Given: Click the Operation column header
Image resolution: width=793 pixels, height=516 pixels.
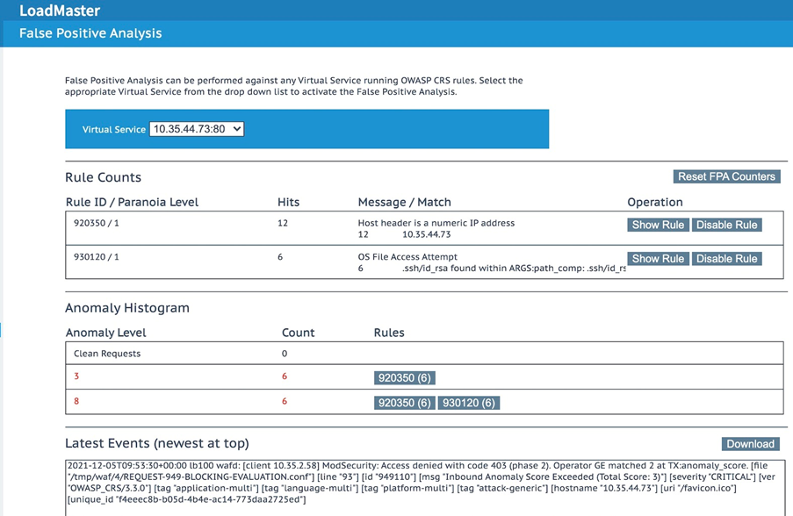Looking at the screenshot, I should [x=655, y=202].
